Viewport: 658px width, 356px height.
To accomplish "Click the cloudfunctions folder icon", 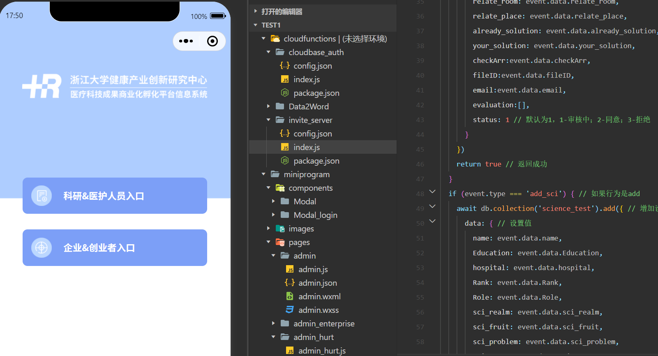I will click(x=275, y=39).
